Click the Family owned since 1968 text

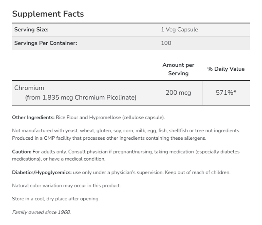41,212
